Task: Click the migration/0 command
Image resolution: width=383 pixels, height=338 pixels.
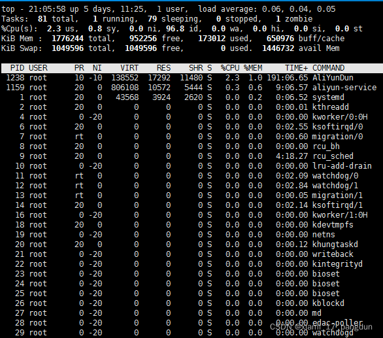Action: (x=337, y=137)
